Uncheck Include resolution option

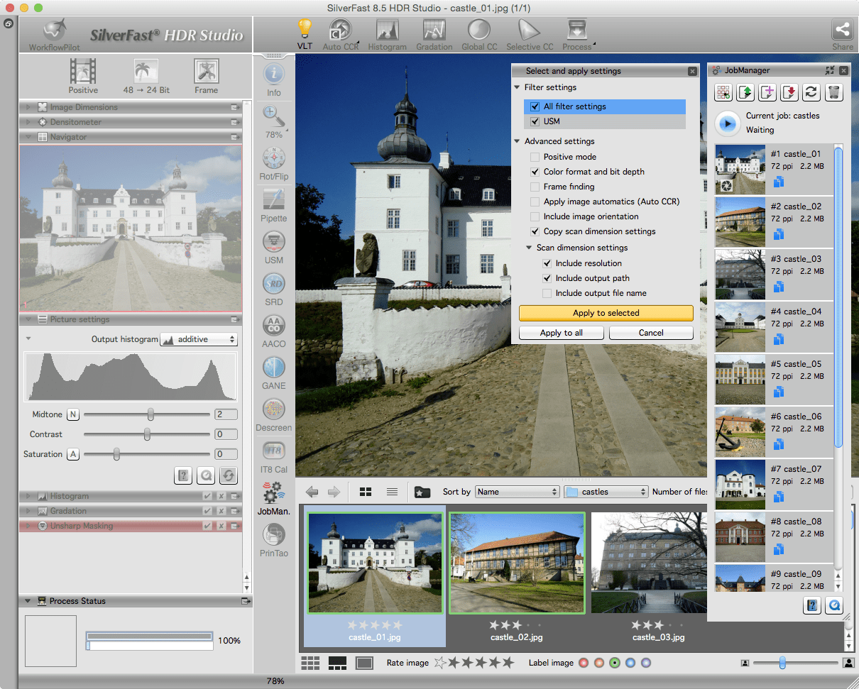(x=547, y=263)
